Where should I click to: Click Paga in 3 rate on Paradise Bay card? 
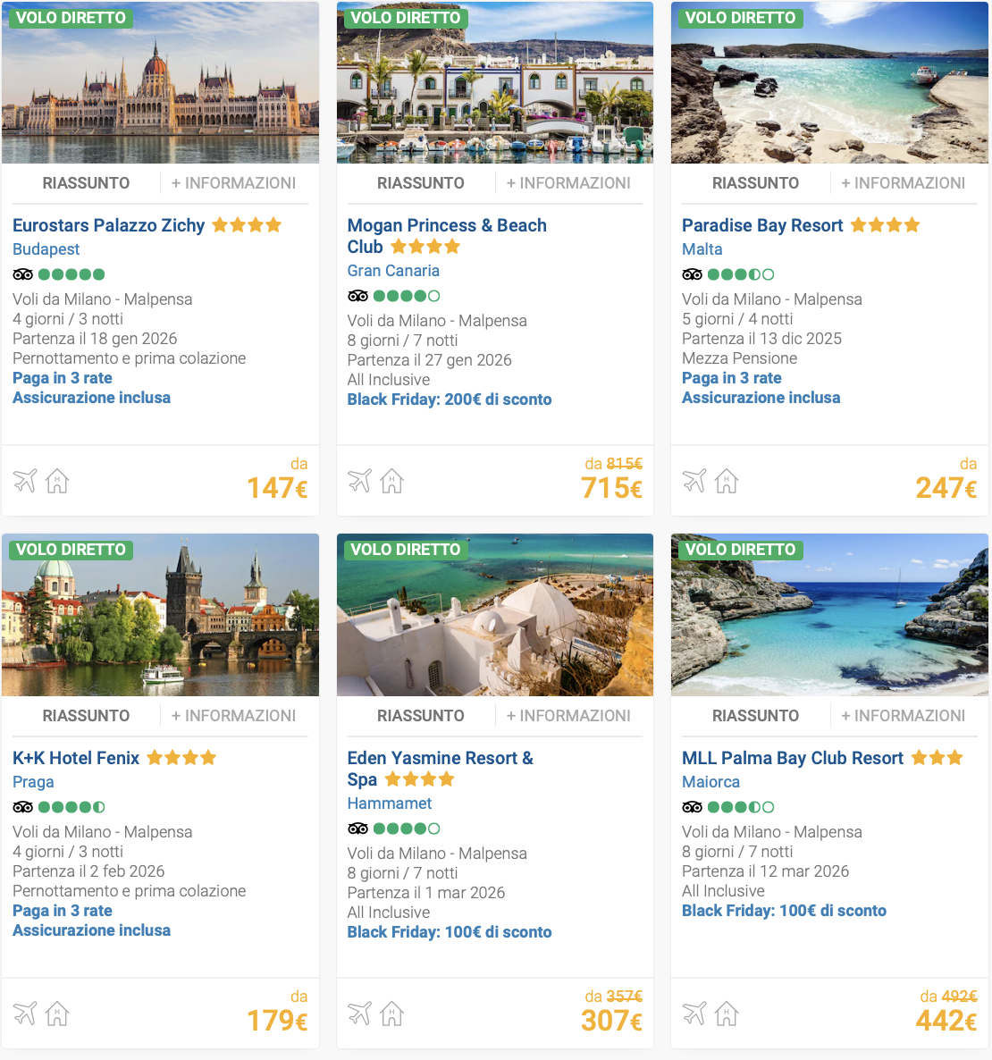[731, 378]
